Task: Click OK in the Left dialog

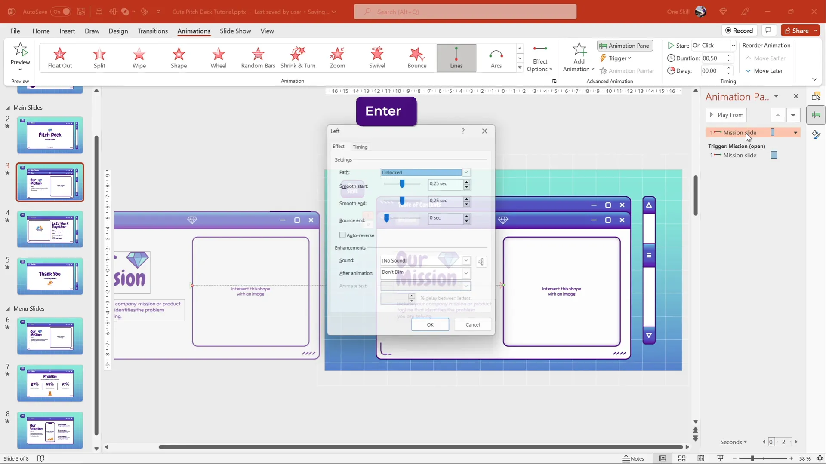Action: [x=430, y=325]
